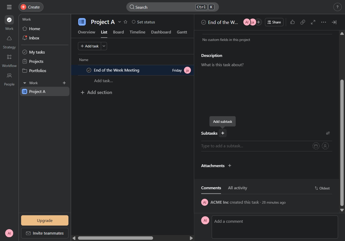This screenshot has height=241, width=345.
Task: Open the AI profile avatar at bottom left
Action: [x=9, y=233]
